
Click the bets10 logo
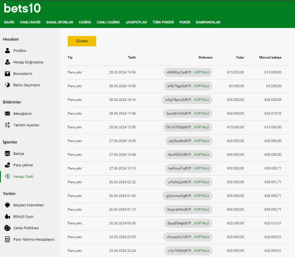point(22,8)
